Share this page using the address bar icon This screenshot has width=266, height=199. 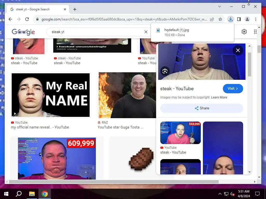[212, 19]
